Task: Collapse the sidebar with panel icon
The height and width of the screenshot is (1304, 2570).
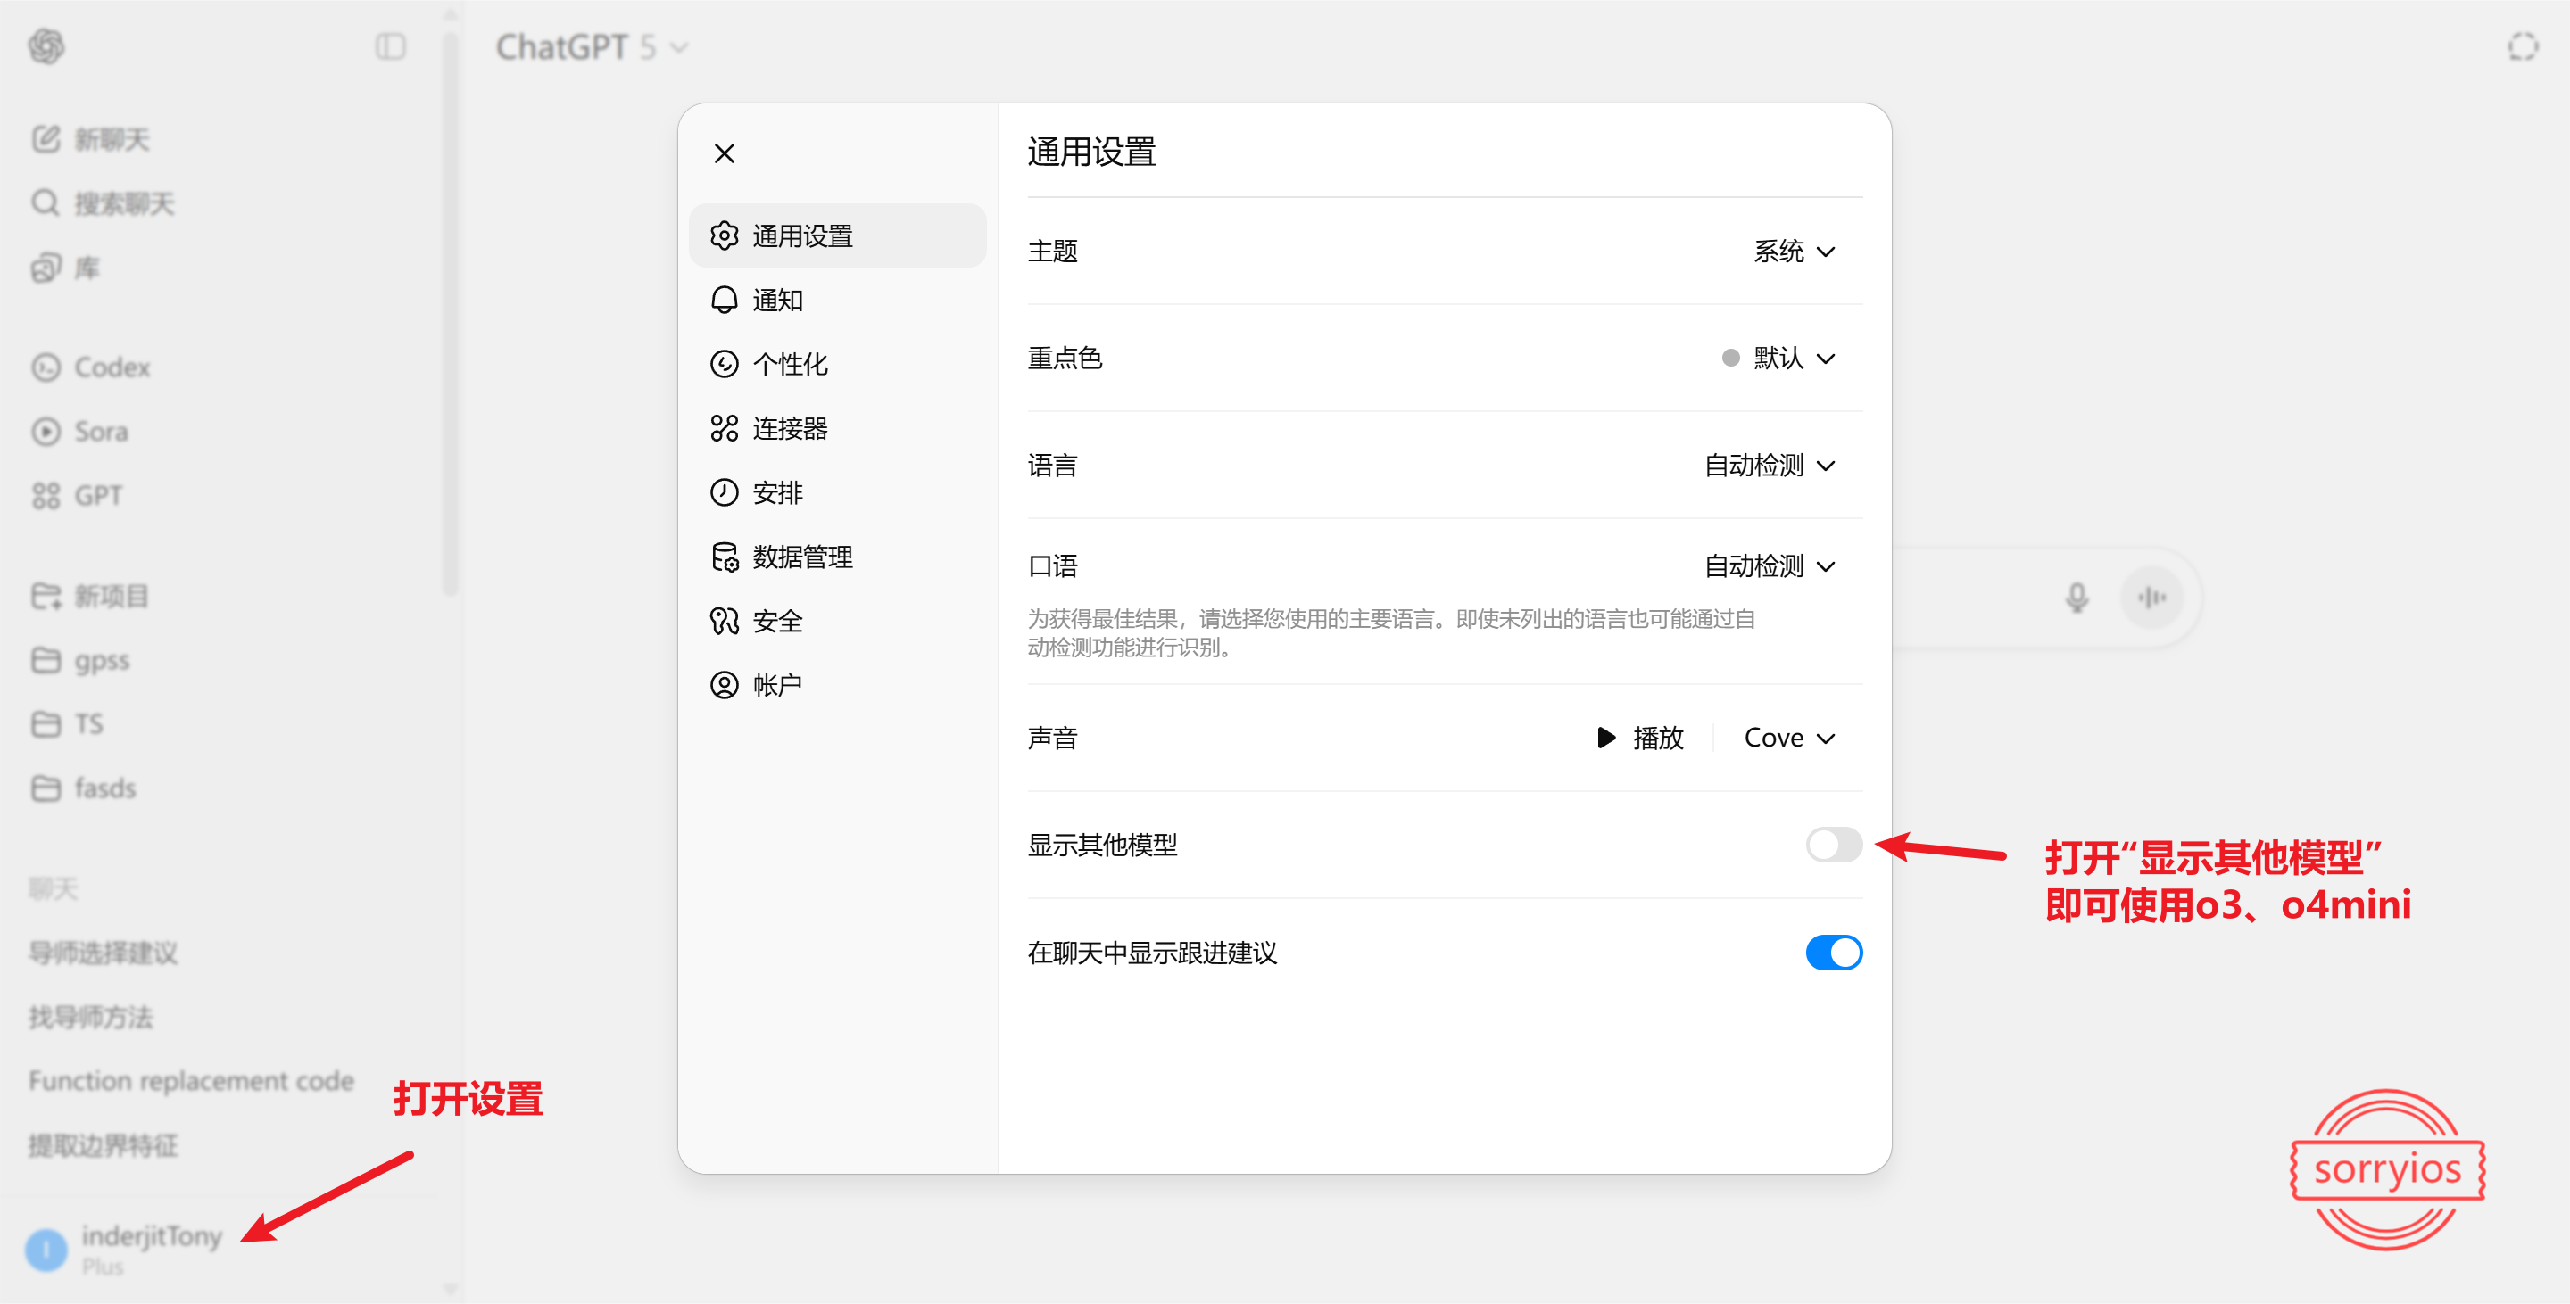Action: 390,47
